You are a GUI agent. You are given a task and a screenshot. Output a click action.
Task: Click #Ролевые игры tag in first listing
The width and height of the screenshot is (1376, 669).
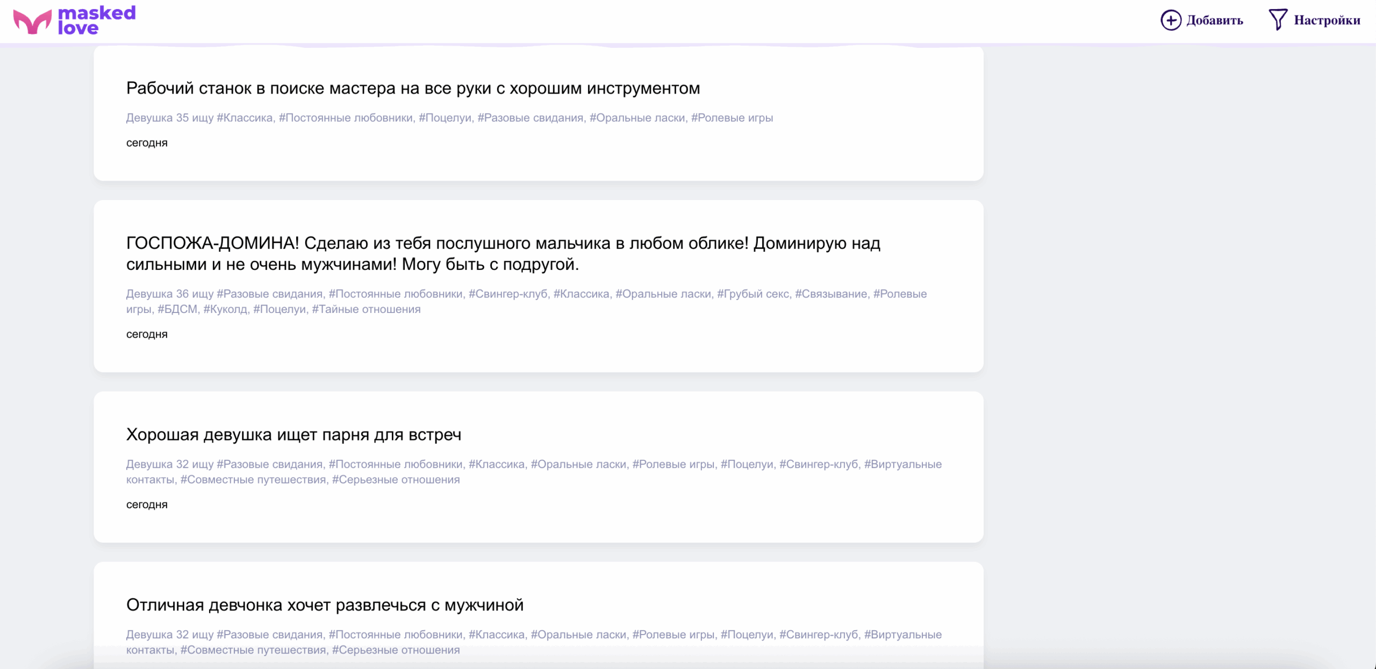click(x=732, y=118)
